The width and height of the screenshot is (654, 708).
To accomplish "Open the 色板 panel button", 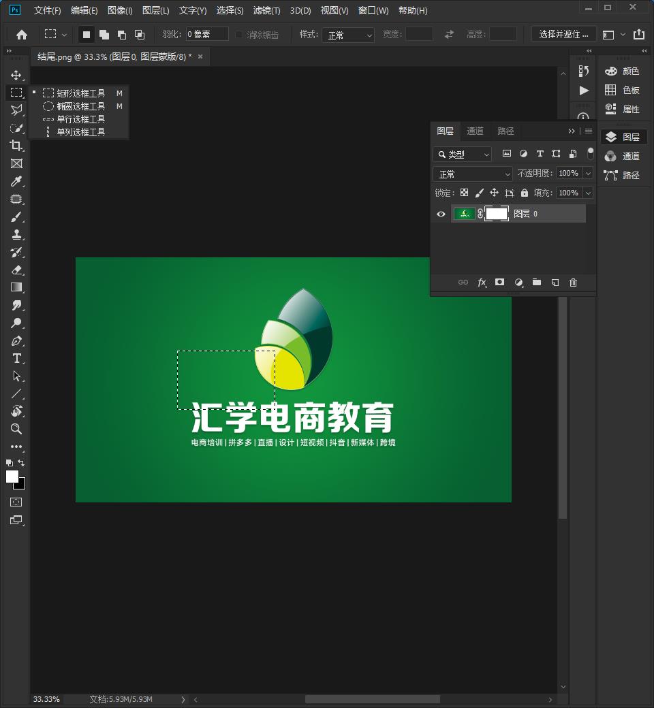I will (623, 91).
